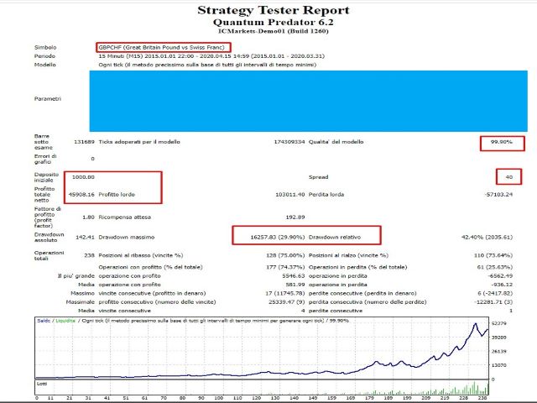The image size is (537, 403).
Task: Click the balance curve peak in chart
Action: (476, 324)
